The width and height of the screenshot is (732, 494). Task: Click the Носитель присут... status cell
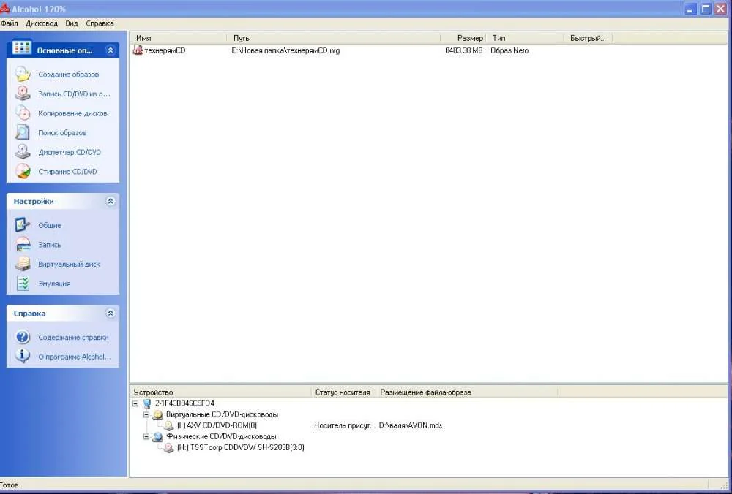345,425
